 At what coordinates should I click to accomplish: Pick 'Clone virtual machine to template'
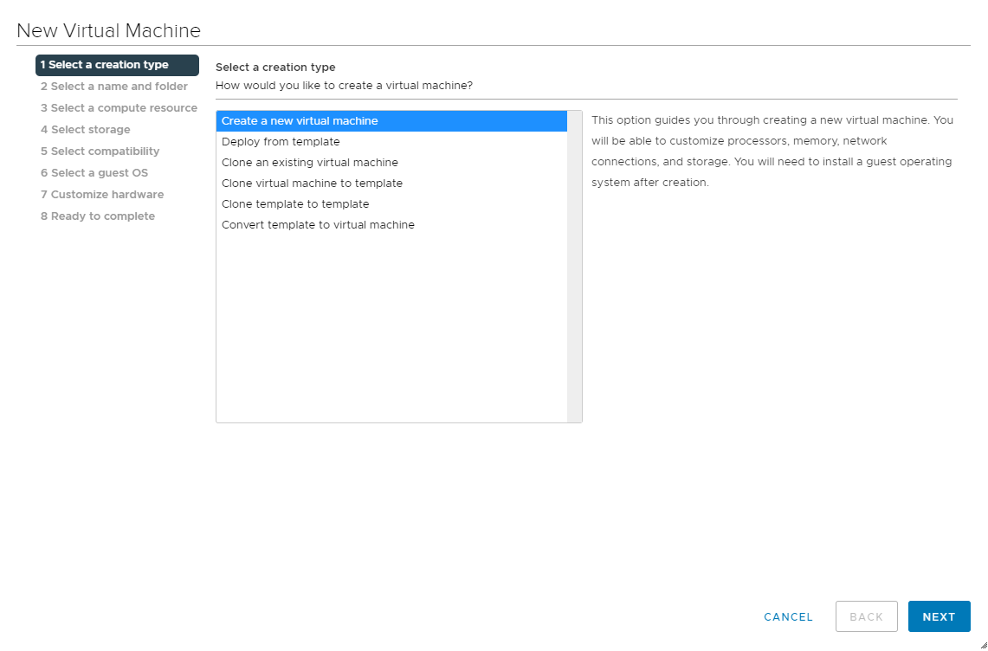pos(312,184)
